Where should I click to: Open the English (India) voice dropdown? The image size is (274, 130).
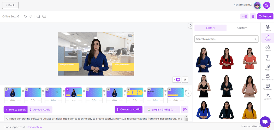162,110
